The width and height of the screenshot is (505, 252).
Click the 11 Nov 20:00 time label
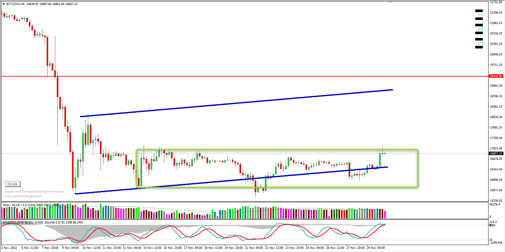112,248
